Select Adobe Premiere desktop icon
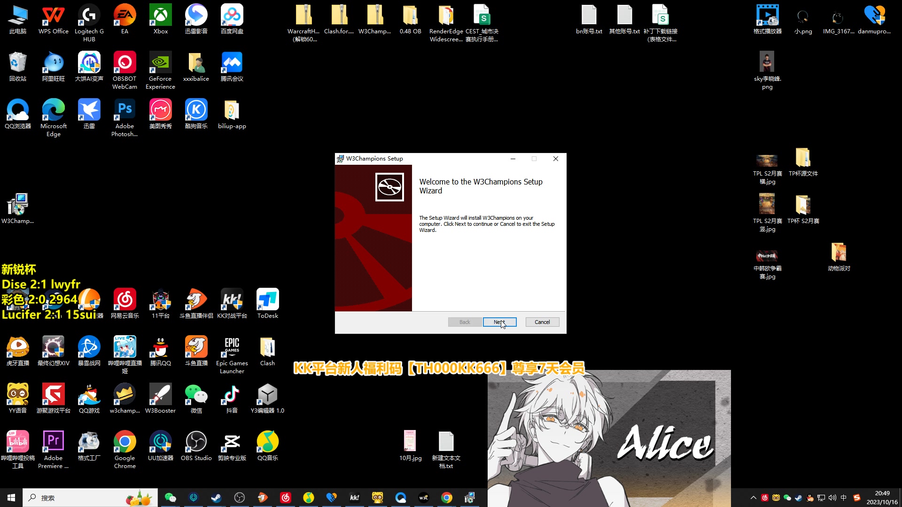The height and width of the screenshot is (507, 902). click(54, 450)
